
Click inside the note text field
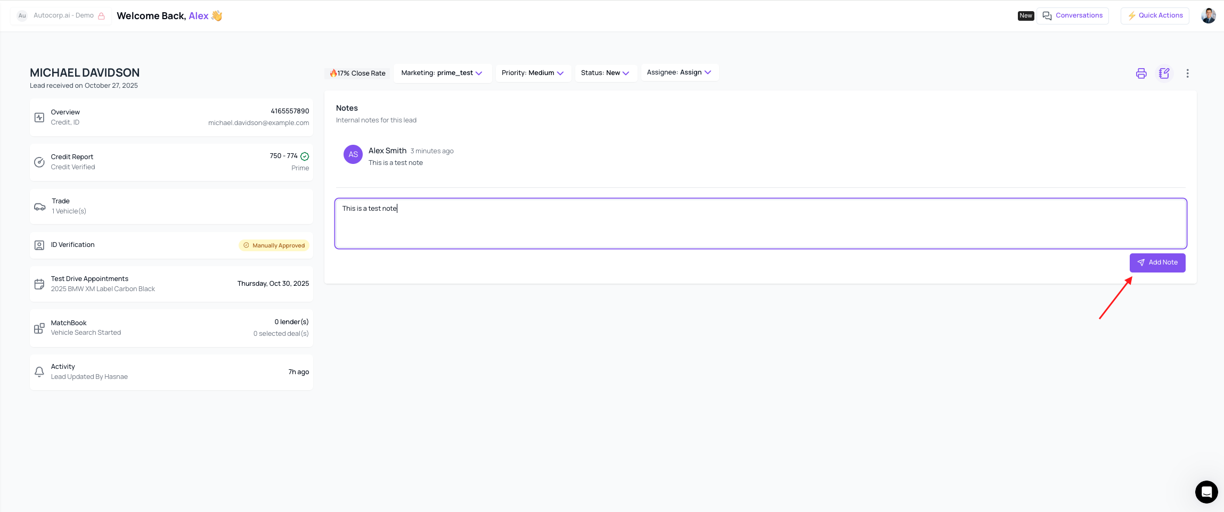(x=760, y=224)
